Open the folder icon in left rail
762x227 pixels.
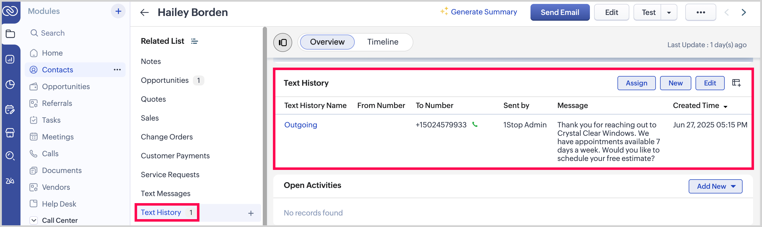coord(10,34)
